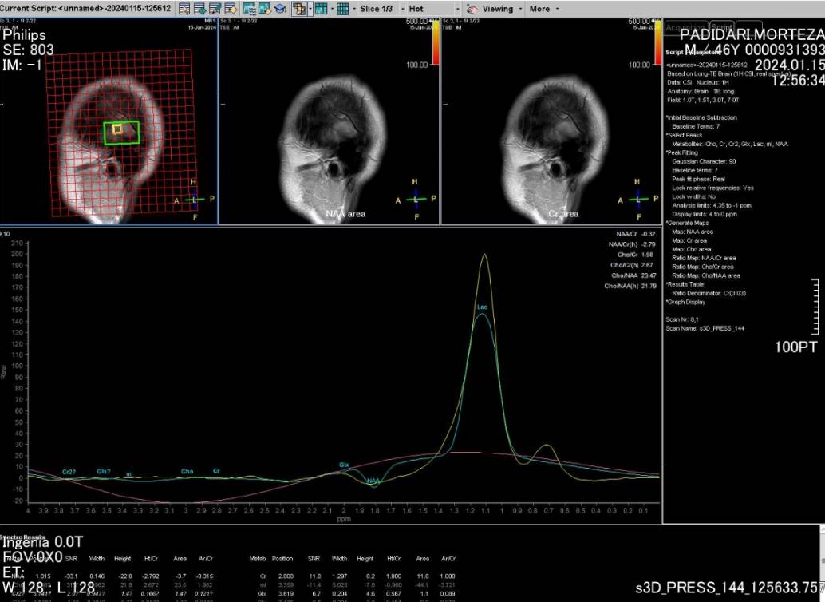Open the dropdown arrow beside the yellow layout icon
The height and width of the screenshot is (602, 825).
coord(310,9)
